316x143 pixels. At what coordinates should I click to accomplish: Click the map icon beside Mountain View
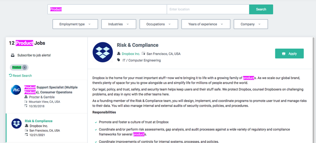[x=26, y=101]
